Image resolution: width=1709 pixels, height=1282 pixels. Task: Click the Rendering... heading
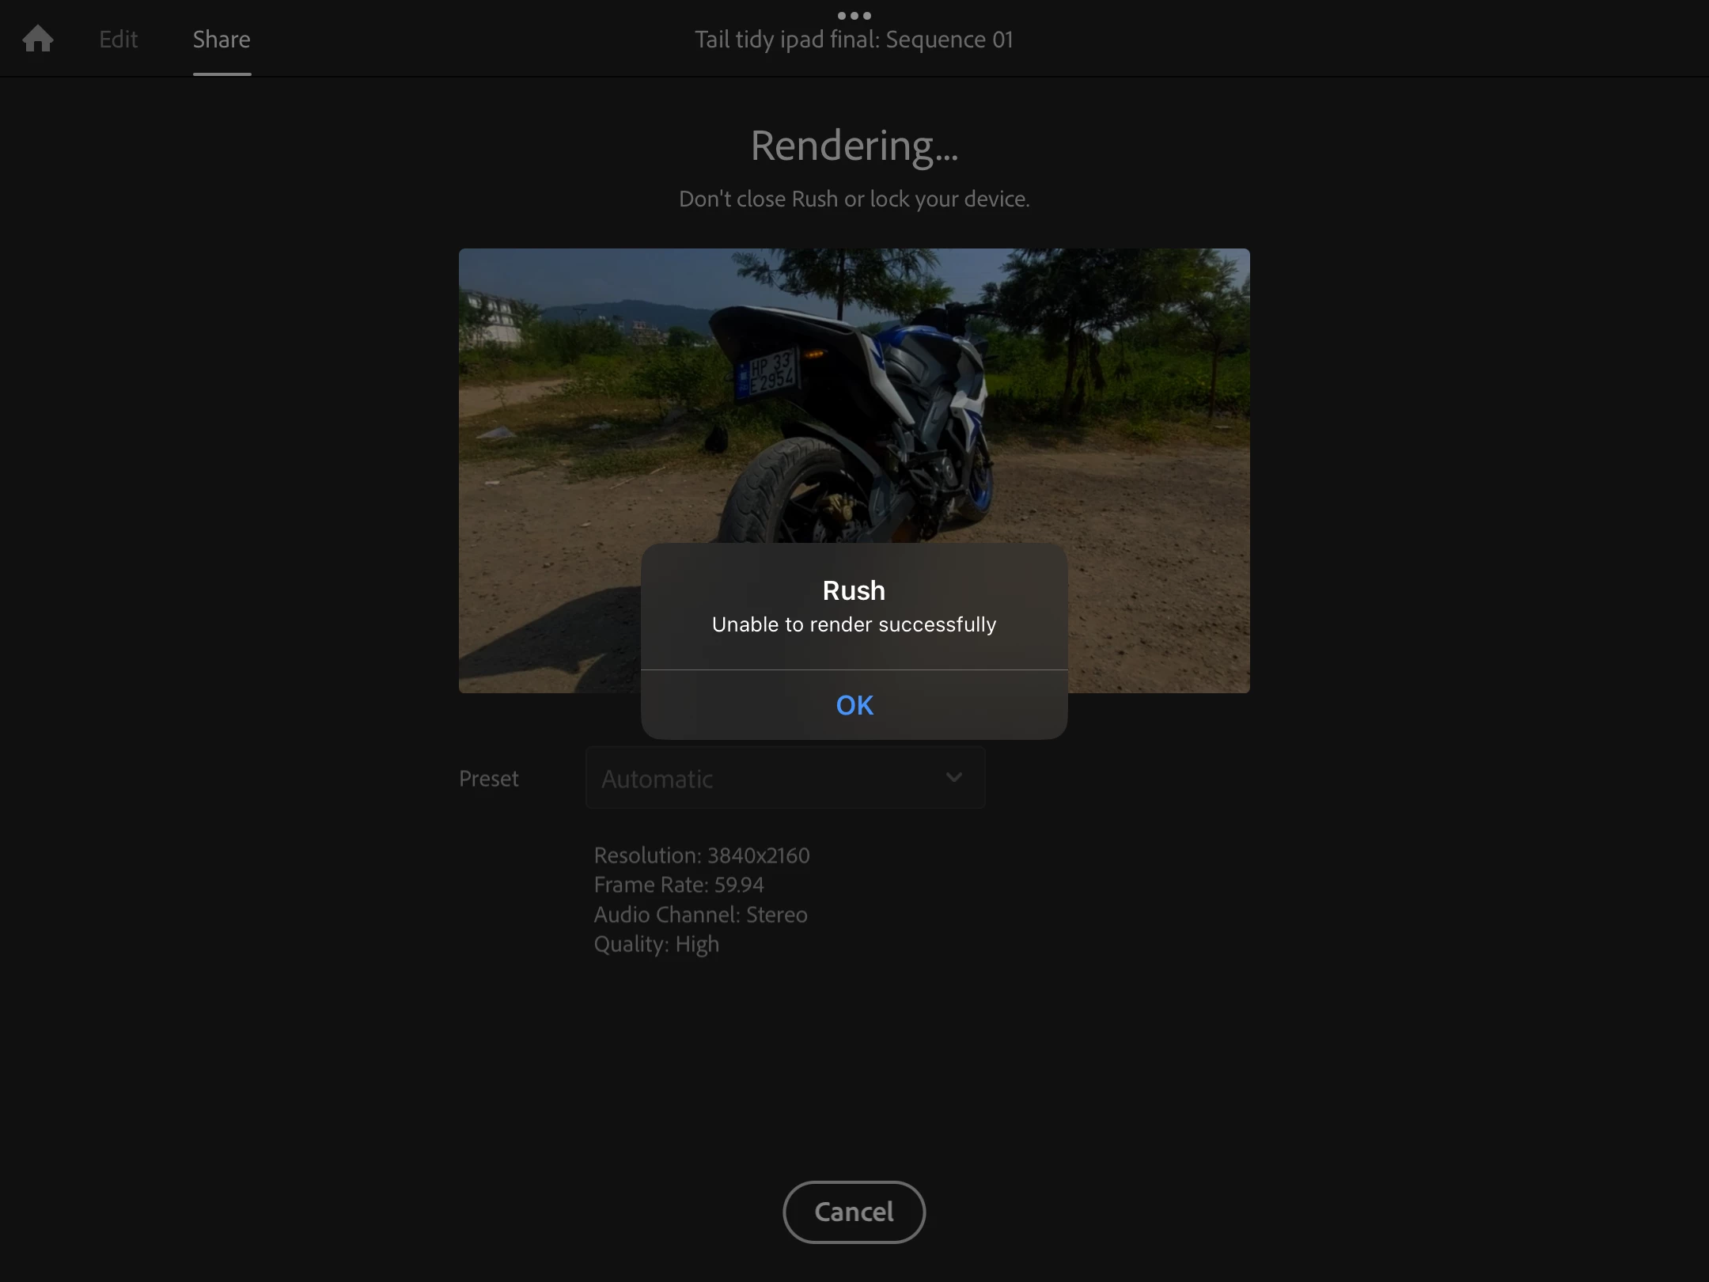click(x=854, y=146)
